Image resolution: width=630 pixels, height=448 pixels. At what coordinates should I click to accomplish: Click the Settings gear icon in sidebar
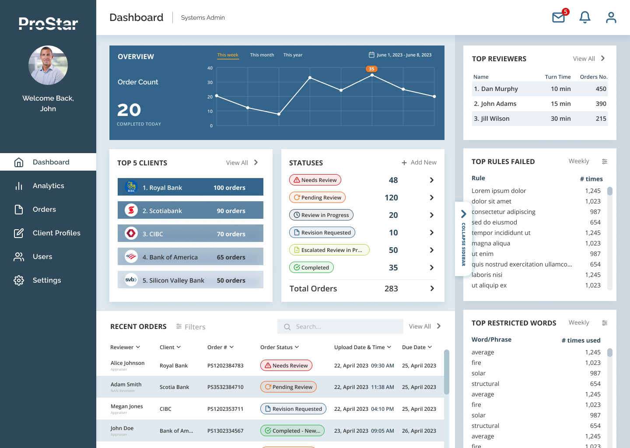click(x=19, y=280)
